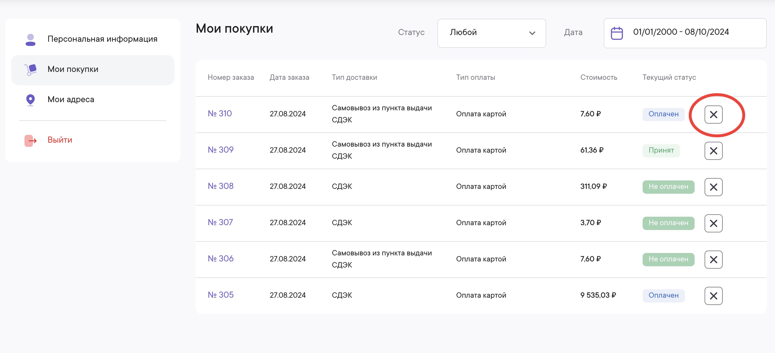Click the Тип доставки column header

click(x=354, y=77)
